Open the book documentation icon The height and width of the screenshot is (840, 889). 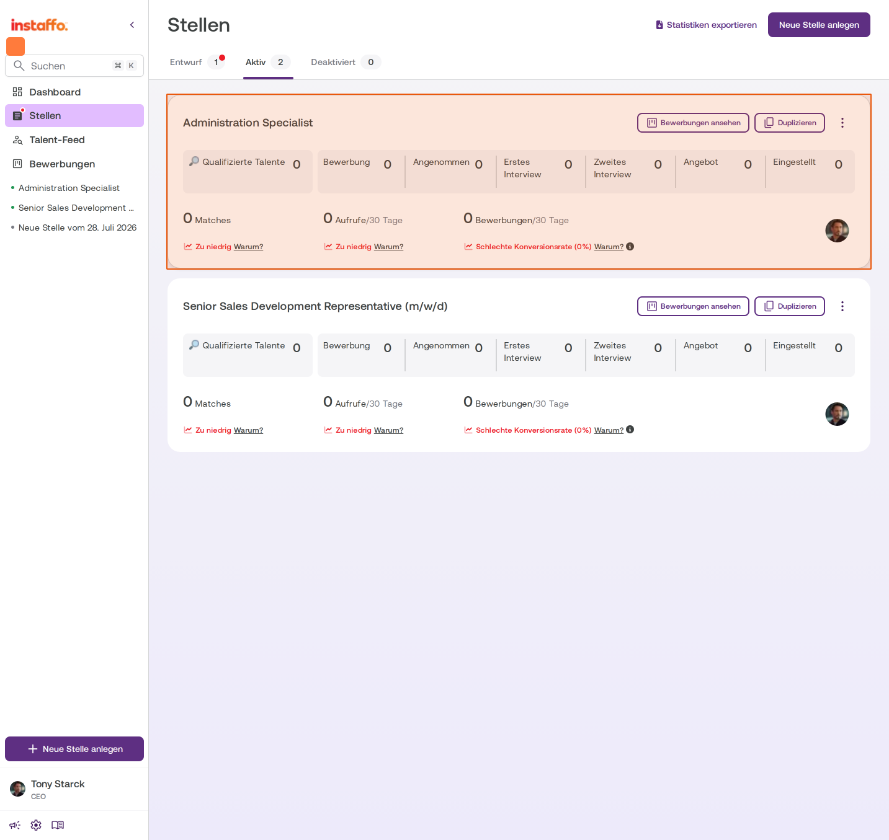[x=58, y=825]
